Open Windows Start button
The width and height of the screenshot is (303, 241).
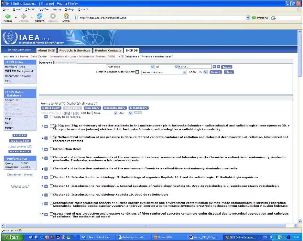(x=12, y=237)
